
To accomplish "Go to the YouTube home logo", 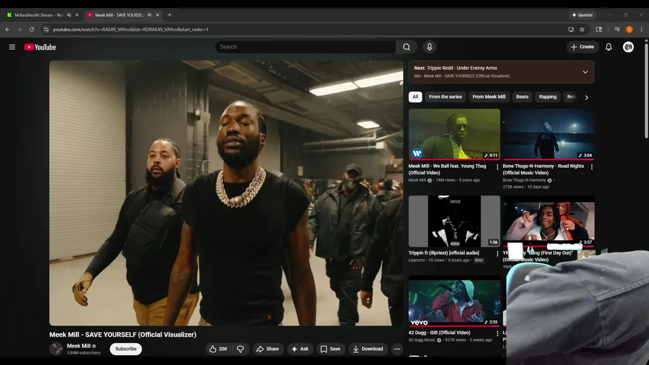I will 40,47.
